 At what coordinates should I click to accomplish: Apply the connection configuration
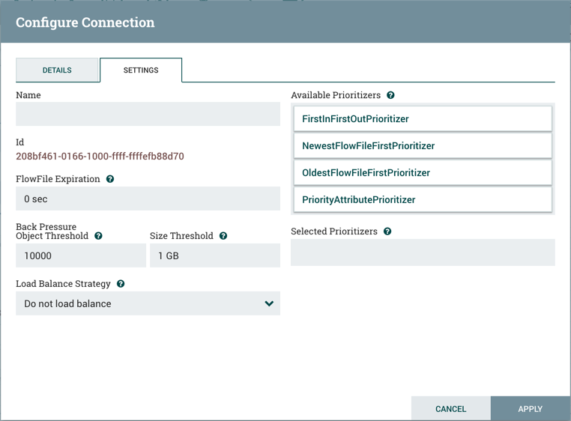pyautogui.click(x=530, y=409)
